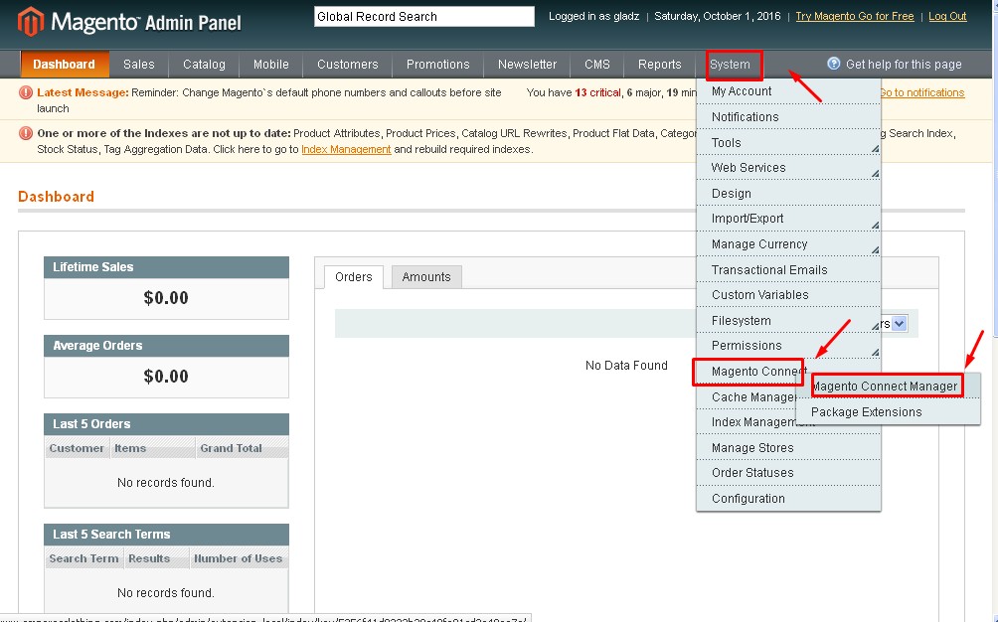The width and height of the screenshot is (998, 622).
Task: Select Notifications in System menu
Action: coord(788,117)
